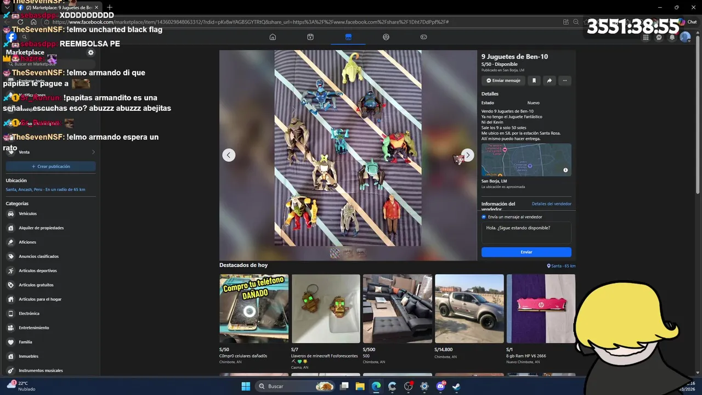Viewport: 702px width, 395px height.
Task: Open the Facebook Home icon in top navigation
Action: coord(273,37)
